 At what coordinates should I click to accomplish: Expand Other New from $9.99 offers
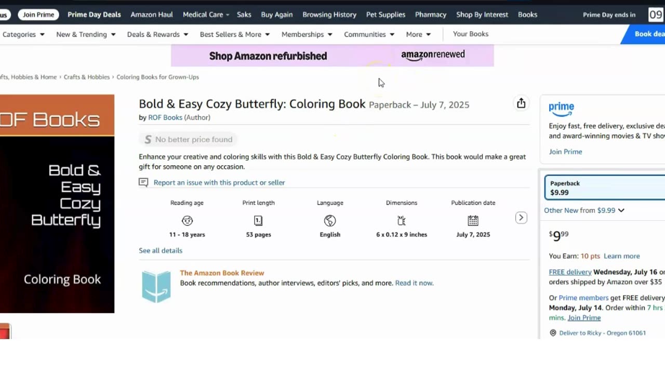click(x=584, y=210)
